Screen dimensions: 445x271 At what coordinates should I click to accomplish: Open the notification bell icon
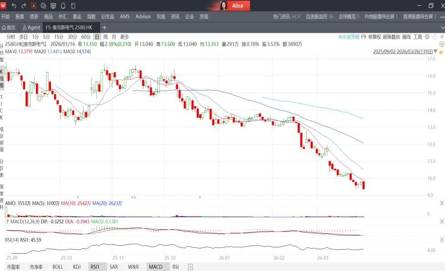[x=63, y=6]
